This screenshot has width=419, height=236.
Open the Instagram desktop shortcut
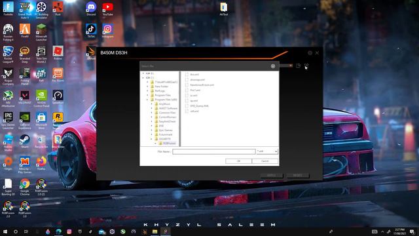[107, 31]
